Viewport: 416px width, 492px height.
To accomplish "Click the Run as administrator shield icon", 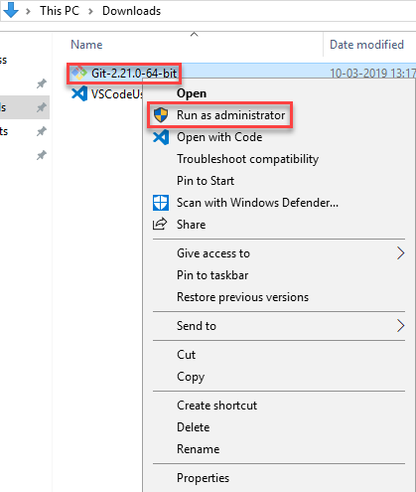I will [161, 115].
